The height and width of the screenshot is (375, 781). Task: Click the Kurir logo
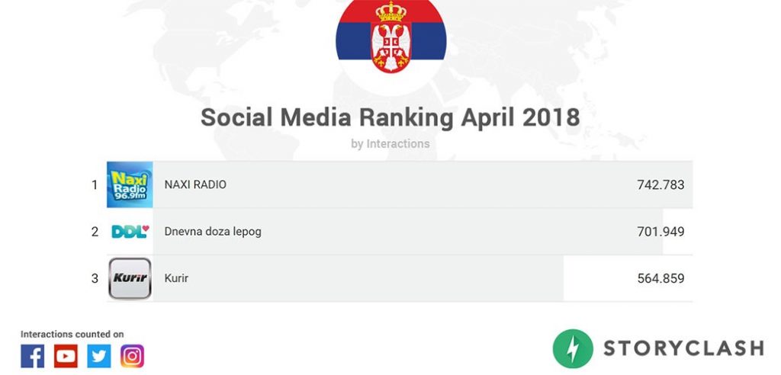[x=130, y=278]
